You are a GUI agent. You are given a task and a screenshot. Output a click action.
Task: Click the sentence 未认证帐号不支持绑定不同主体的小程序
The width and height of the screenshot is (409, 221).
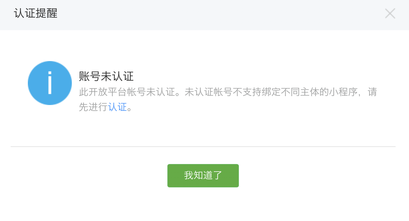tap(271, 92)
